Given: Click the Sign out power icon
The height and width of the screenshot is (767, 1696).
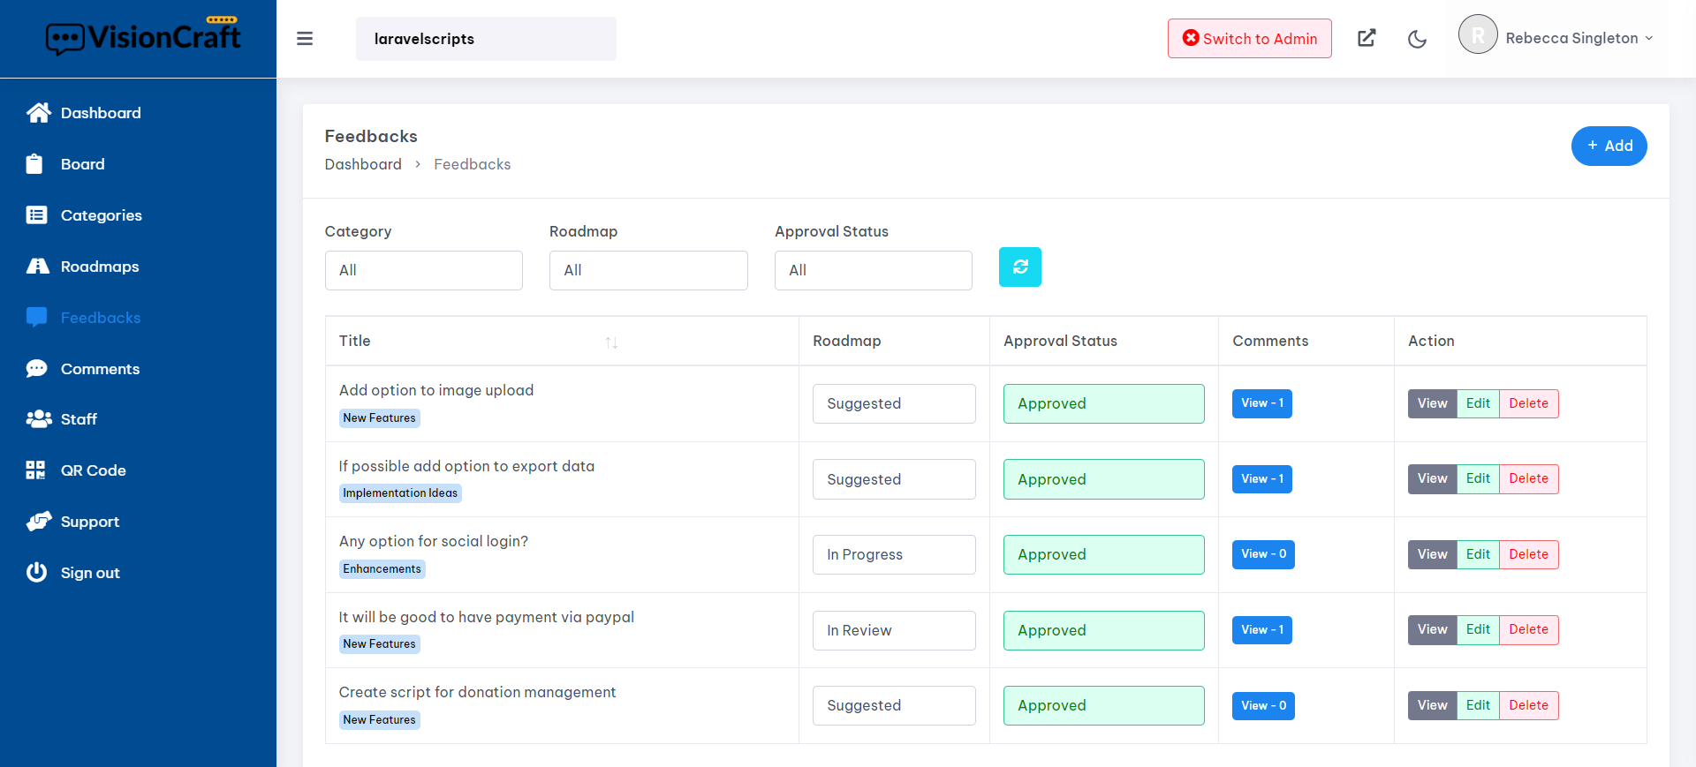Looking at the screenshot, I should [36, 573].
